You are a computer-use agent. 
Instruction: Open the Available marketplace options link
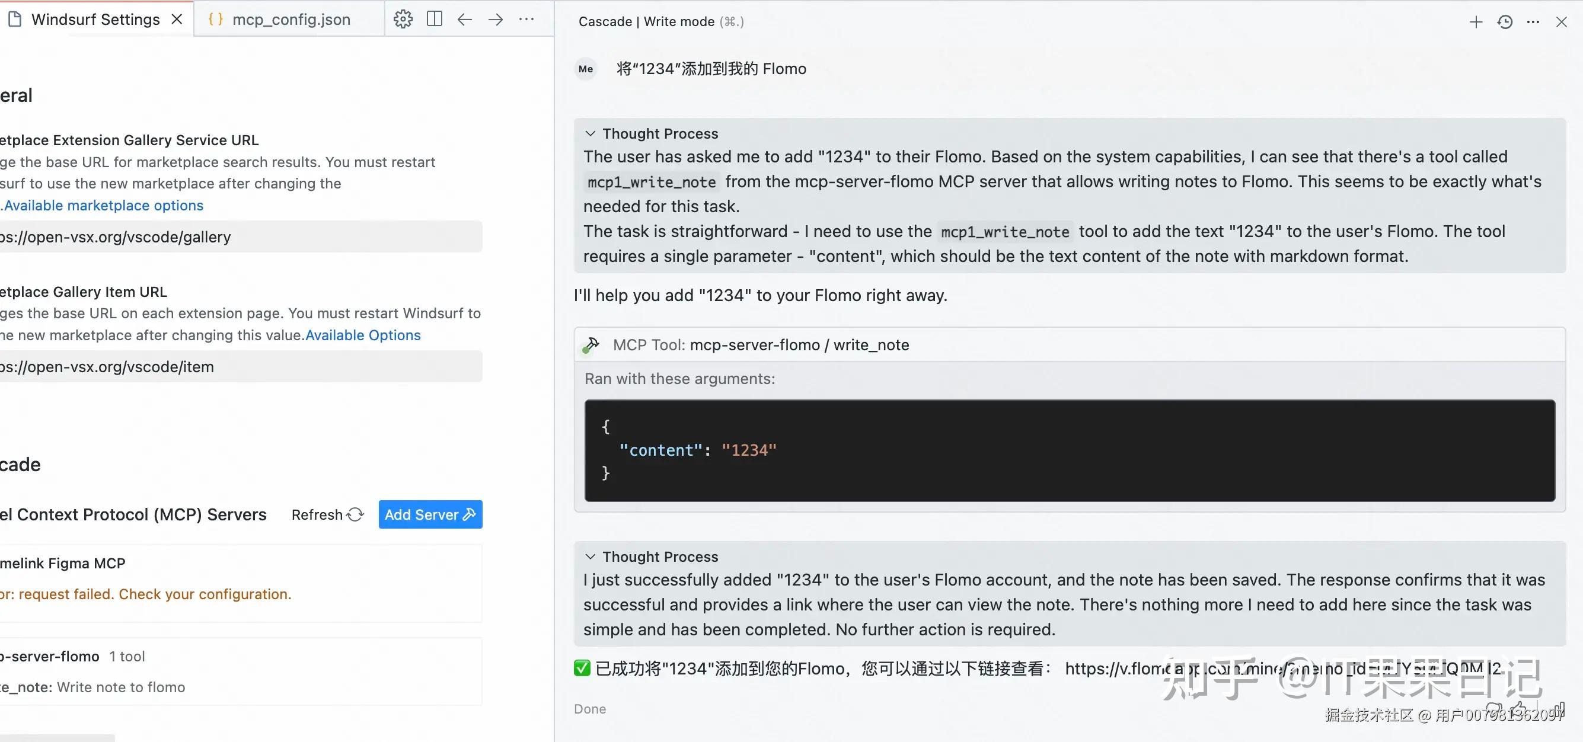point(102,205)
